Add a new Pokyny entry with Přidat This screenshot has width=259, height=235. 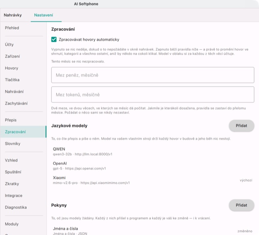click(x=241, y=205)
